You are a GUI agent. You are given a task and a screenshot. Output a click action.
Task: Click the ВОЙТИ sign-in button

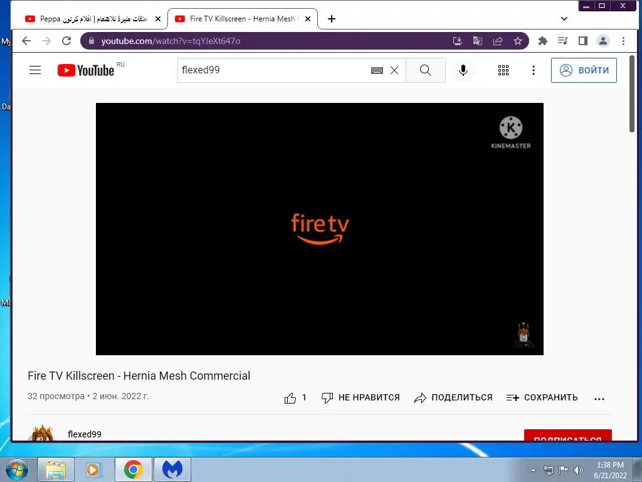(584, 70)
